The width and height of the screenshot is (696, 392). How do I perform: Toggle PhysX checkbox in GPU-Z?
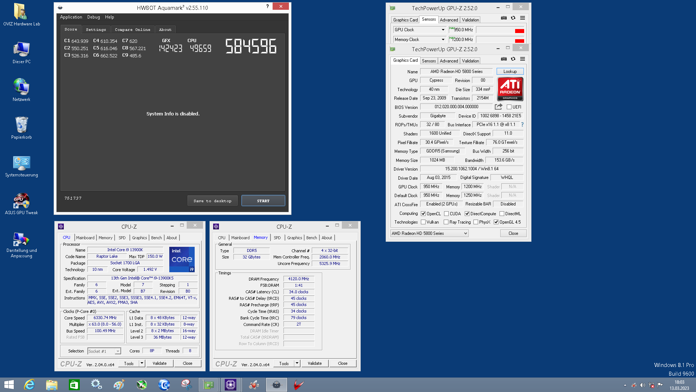coord(476,222)
